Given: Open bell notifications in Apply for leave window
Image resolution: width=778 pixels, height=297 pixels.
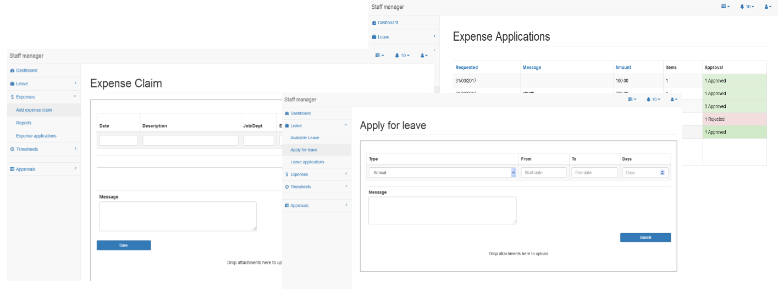Looking at the screenshot, I should click(x=653, y=100).
